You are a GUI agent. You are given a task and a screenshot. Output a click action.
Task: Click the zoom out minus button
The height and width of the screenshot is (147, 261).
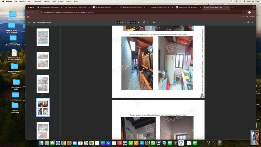[128, 22]
